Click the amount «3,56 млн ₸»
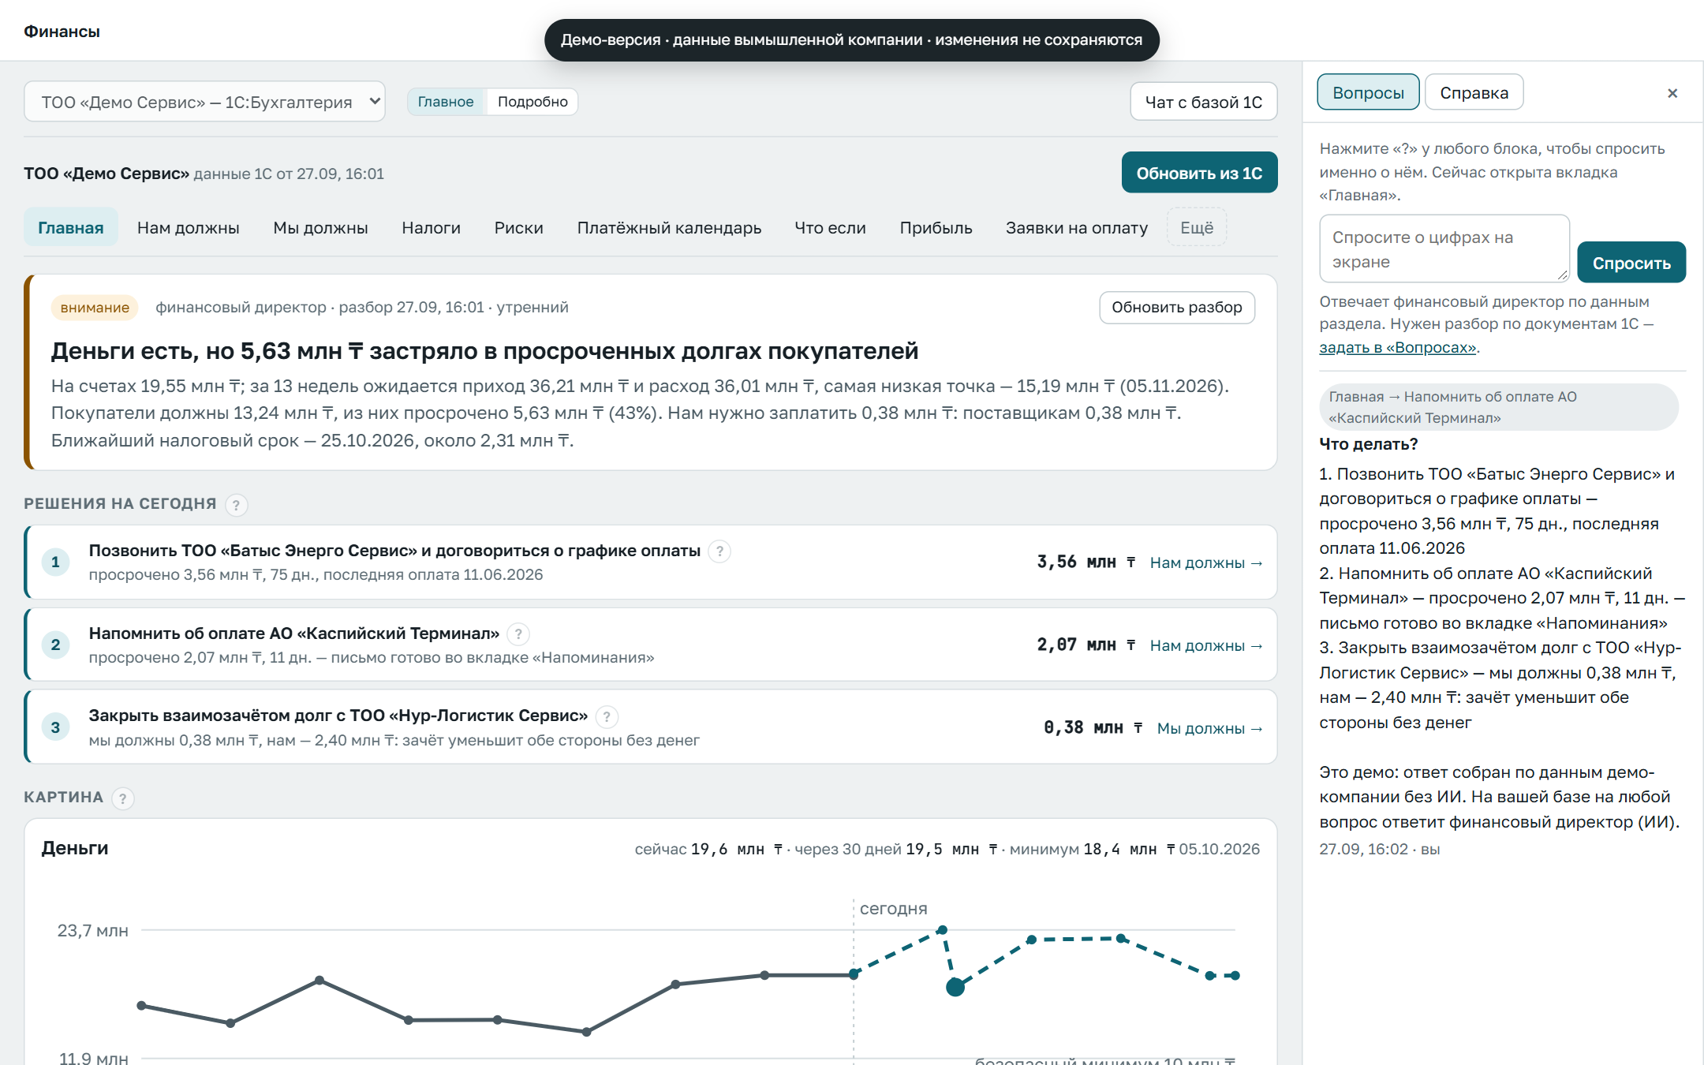The image size is (1704, 1065). point(1086,562)
